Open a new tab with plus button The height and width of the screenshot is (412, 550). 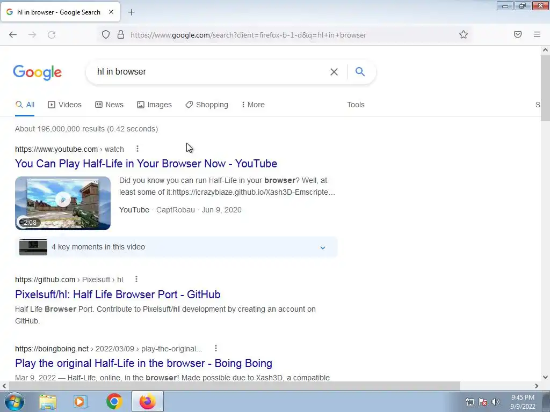click(x=131, y=12)
